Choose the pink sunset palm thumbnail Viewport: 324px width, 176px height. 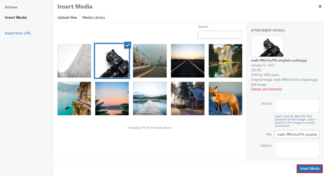(x=112, y=99)
